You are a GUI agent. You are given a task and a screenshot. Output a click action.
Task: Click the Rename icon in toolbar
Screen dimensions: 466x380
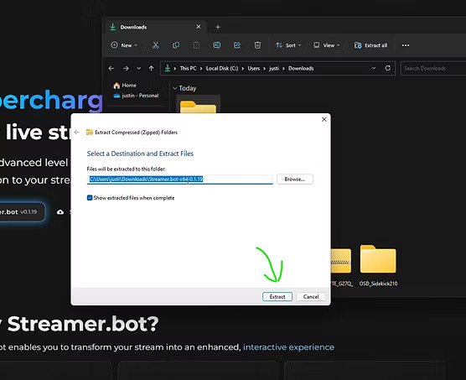pyautogui.click(x=216, y=45)
